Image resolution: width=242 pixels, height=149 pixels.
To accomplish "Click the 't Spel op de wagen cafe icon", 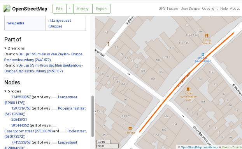I will 188,89.
